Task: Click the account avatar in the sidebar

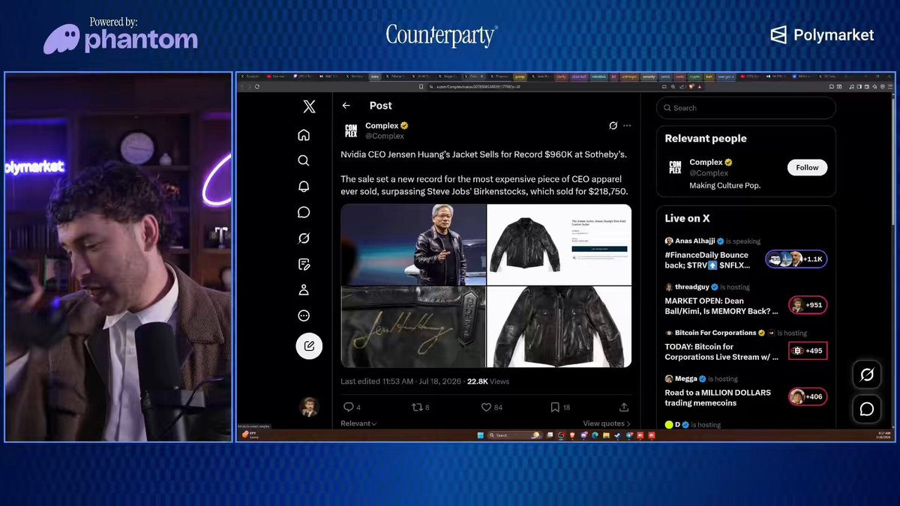Action: [x=309, y=406]
